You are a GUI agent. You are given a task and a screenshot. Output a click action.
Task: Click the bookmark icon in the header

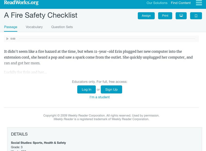(196, 15)
